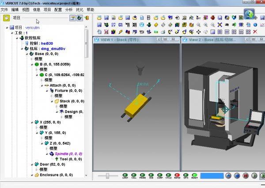This screenshot has width=265, height=188.
Task: Collapse the Base (0, 0, 0) node
Action: coord(26,54)
